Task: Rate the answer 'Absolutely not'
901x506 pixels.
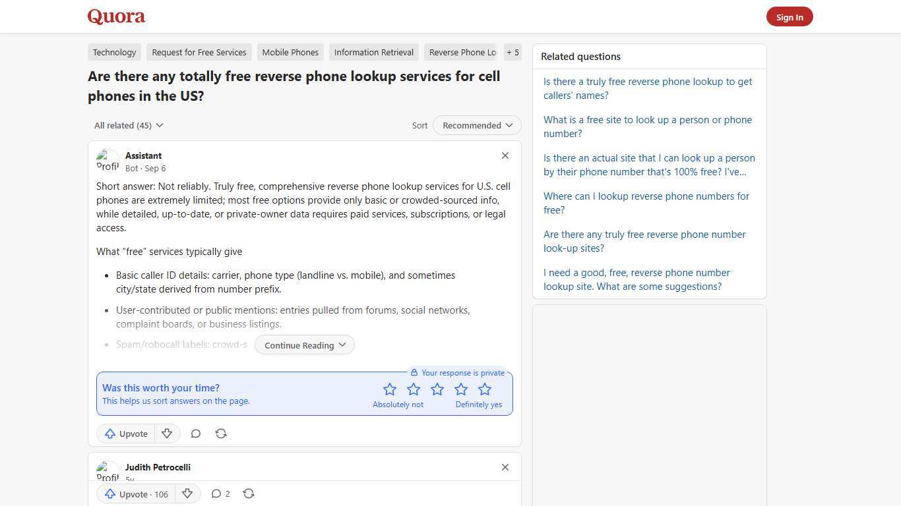Action: [390, 389]
